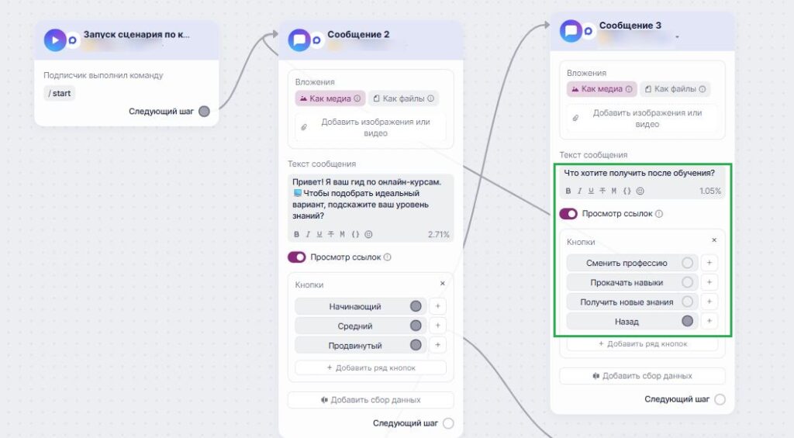Open emoji picker in Сообщение 2 text

click(x=368, y=234)
